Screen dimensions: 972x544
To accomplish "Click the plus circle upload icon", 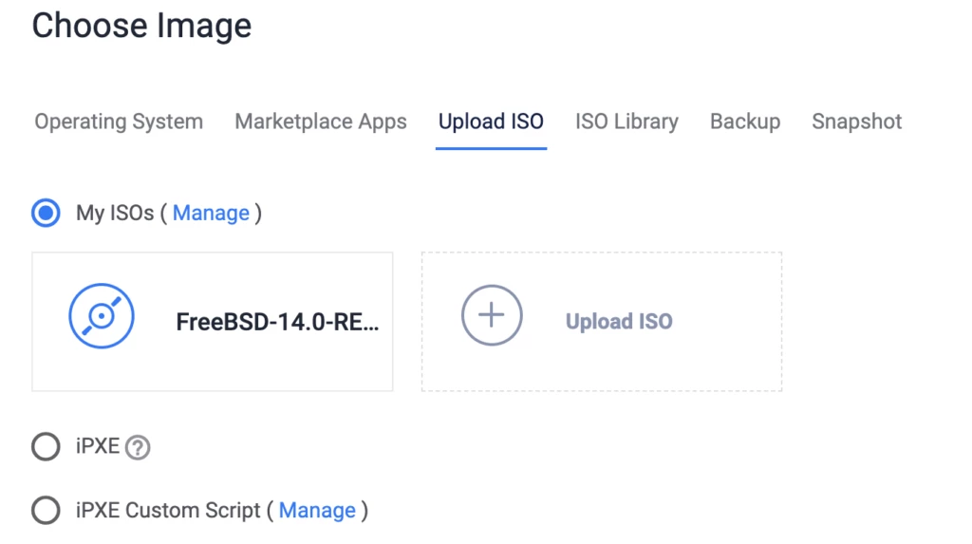I will pos(491,316).
